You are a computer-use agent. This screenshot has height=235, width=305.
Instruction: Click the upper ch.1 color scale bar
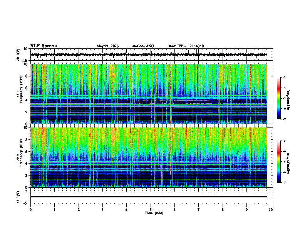tap(278, 98)
